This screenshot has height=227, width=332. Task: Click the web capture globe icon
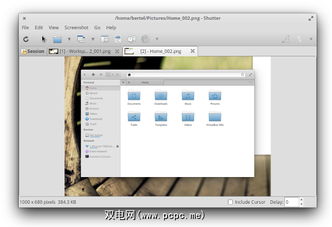145,39
